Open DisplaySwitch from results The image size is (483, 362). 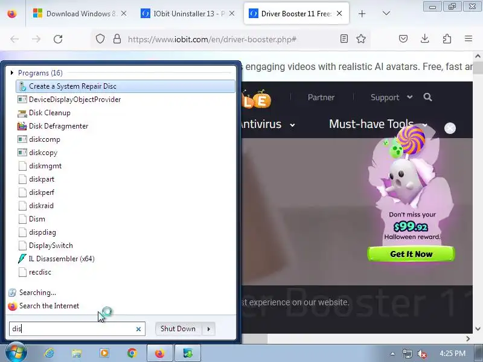click(x=51, y=246)
